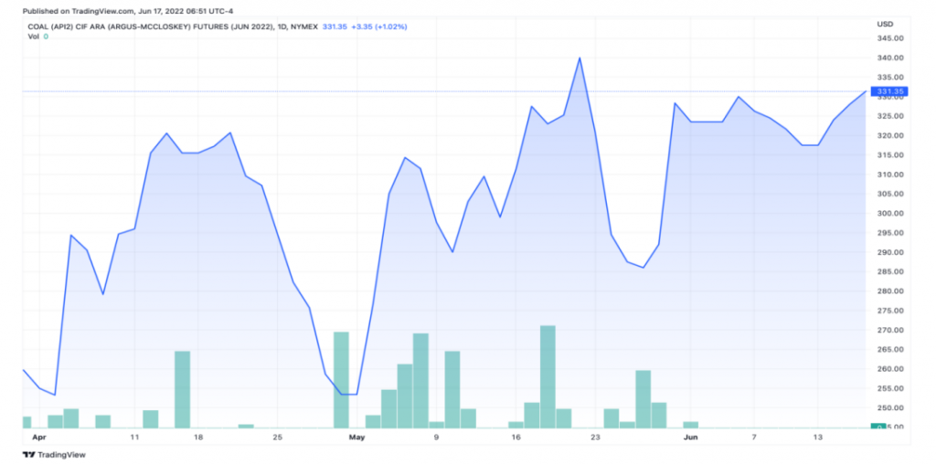This screenshot has width=936, height=465.
Task: Click the 325.00 price axis label
Action: click(x=888, y=116)
